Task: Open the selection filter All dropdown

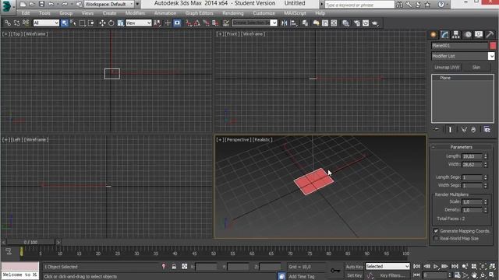Action: point(46,23)
